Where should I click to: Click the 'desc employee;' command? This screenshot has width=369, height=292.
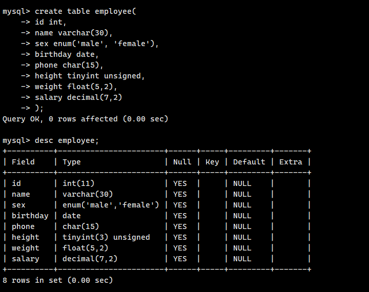(x=67, y=141)
